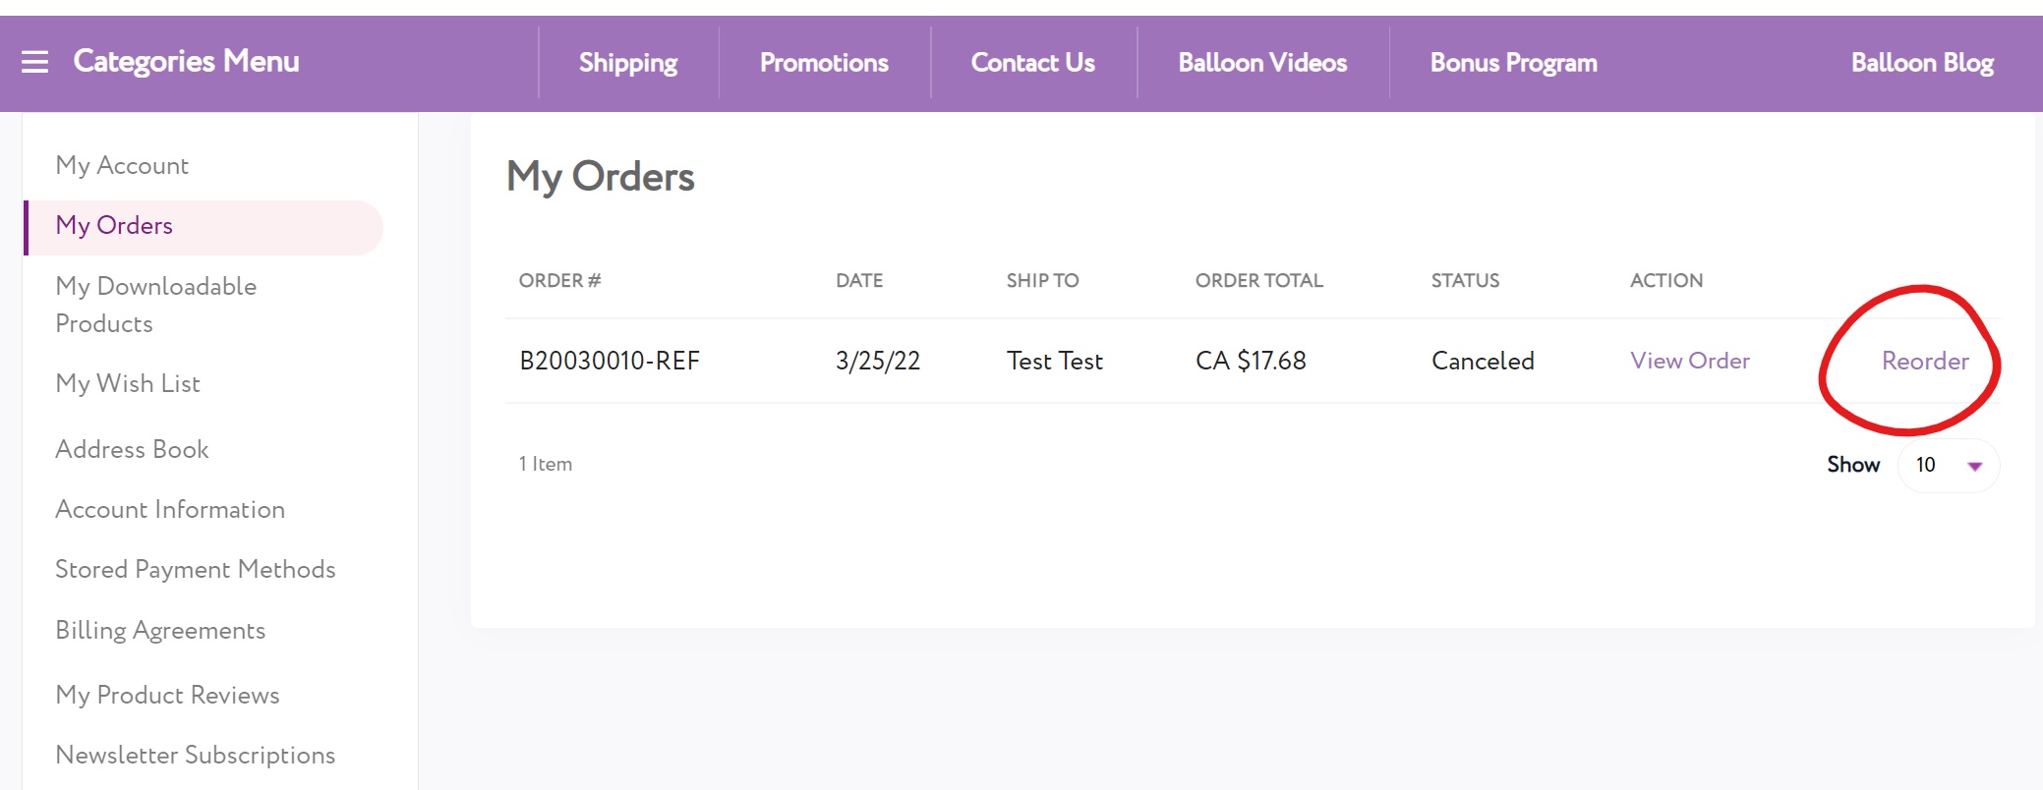2043x790 pixels.
Task: Open the Balloon Blog link
Action: [x=1921, y=63]
